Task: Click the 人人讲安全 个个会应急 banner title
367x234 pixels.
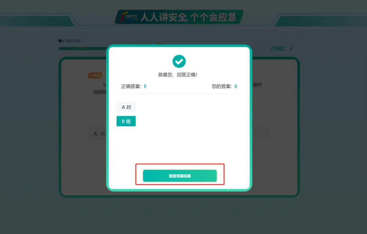Action: [188, 17]
